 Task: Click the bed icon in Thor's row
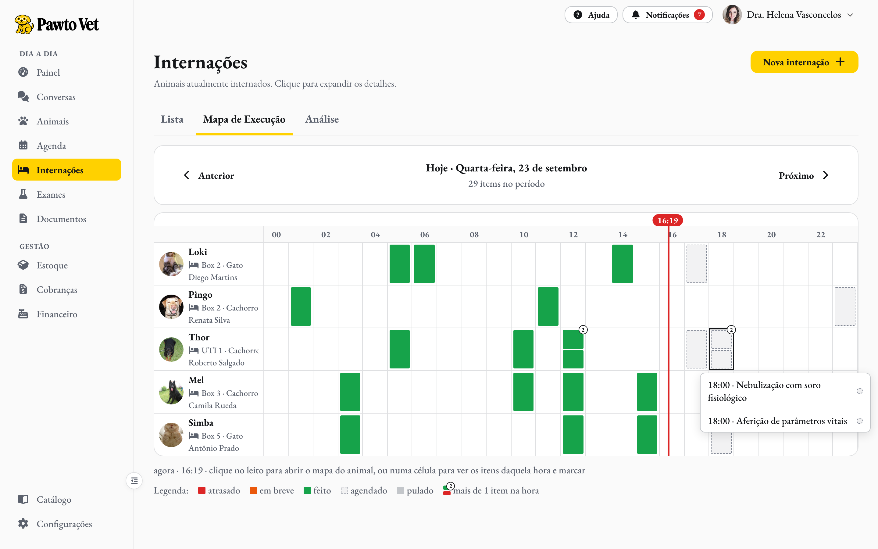[x=194, y=350]
